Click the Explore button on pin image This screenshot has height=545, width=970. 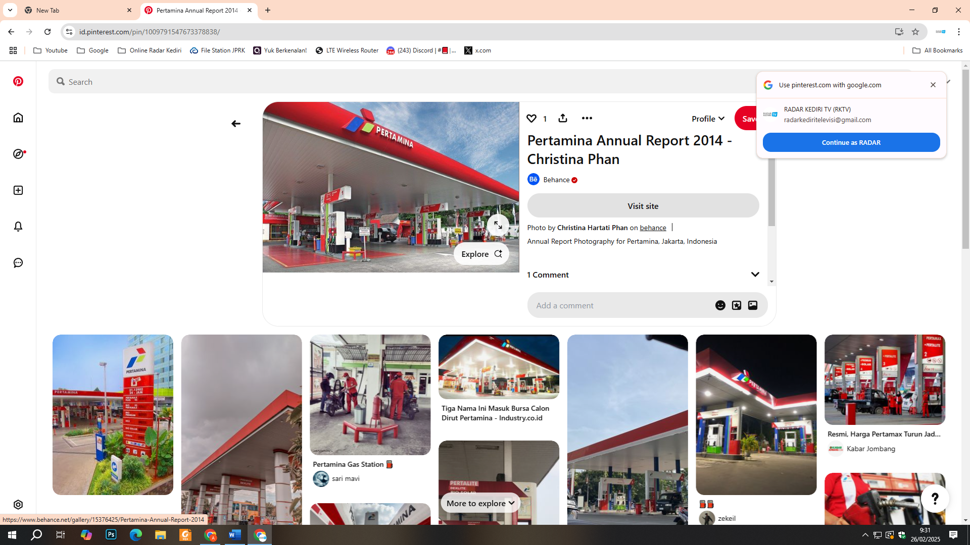tap(481, 254)
